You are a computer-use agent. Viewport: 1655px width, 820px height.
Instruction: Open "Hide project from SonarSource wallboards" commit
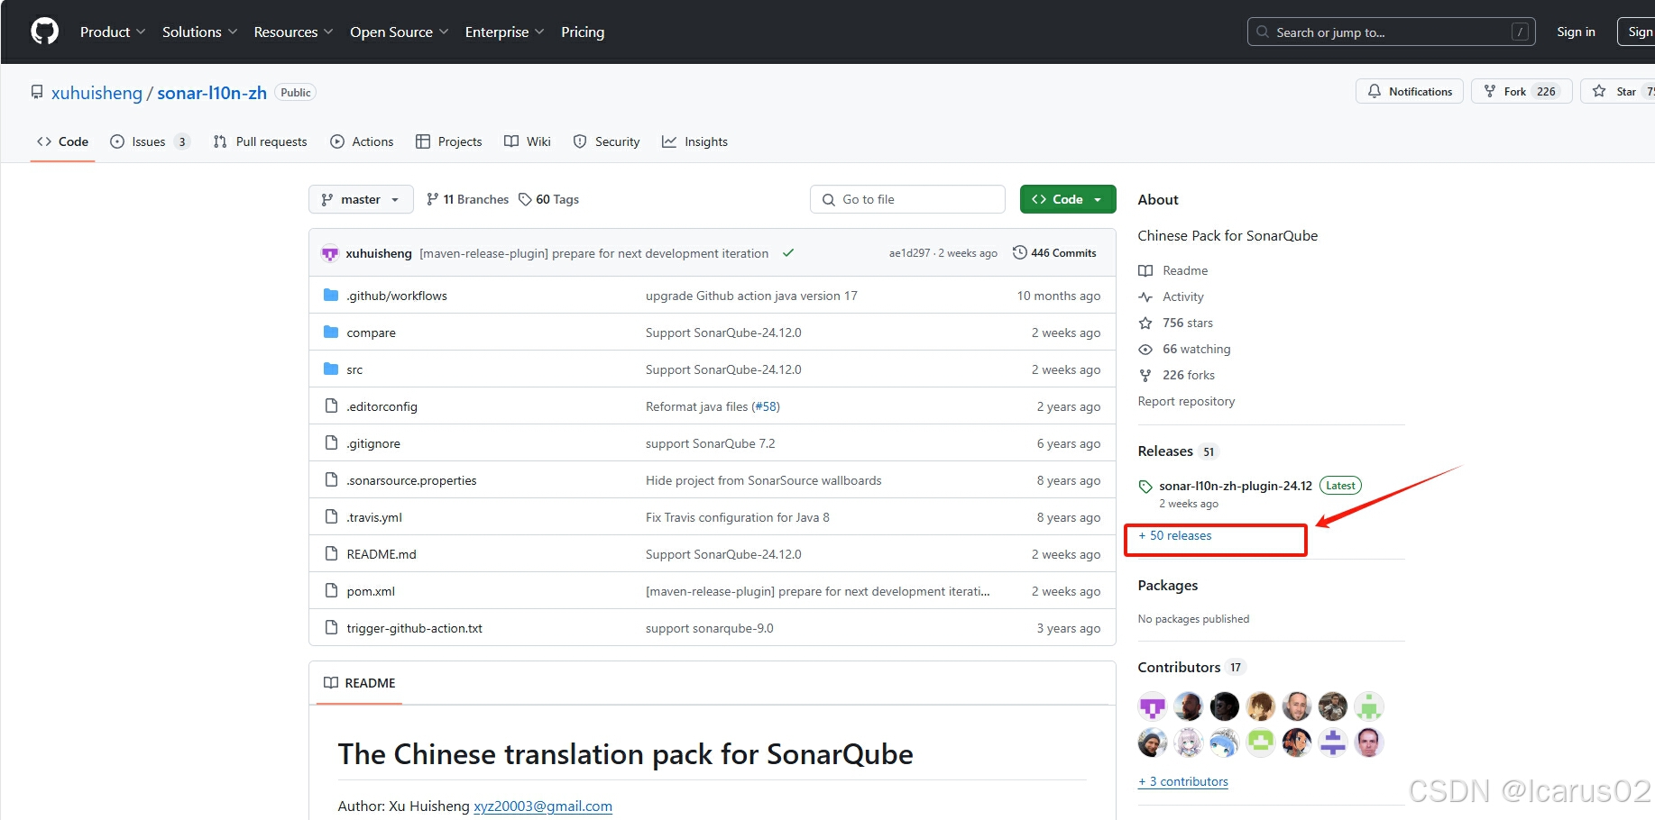(x=764, y=480)
